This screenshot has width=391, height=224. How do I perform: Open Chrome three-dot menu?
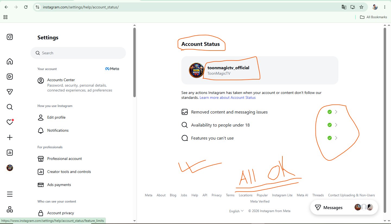click(x=385, y=7)
